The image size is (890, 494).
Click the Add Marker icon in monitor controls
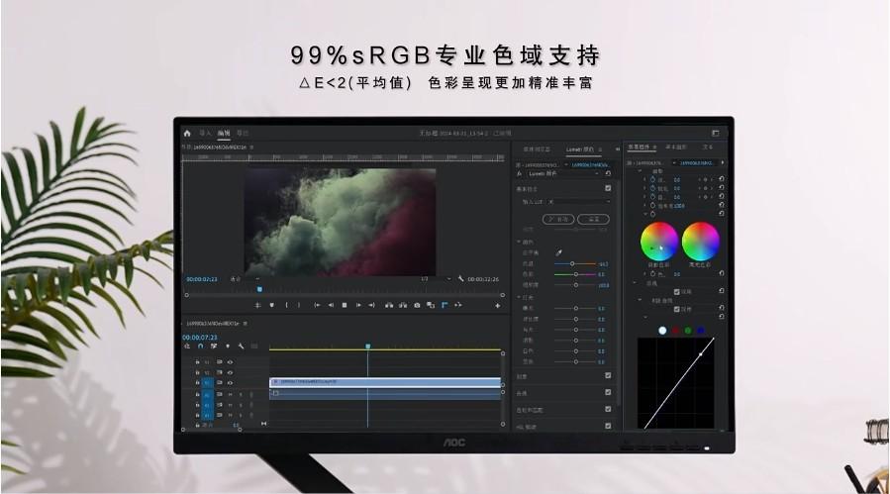click(271, 305)
